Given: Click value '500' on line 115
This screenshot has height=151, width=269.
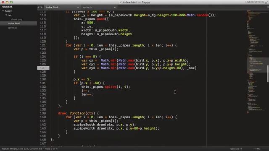Looking at the screenshot, I should click(x=90, y=23).
